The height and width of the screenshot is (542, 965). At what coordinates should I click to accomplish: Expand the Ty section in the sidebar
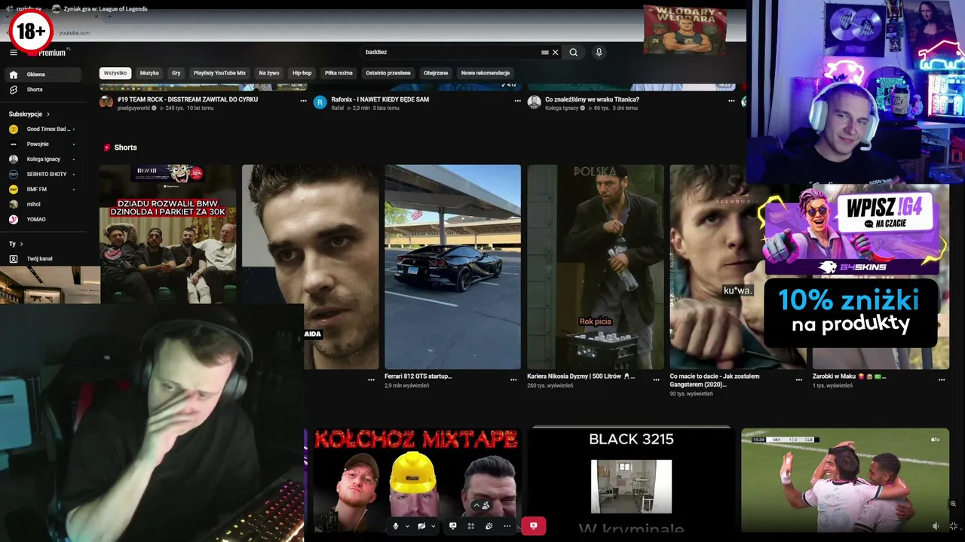click(16, 244)
